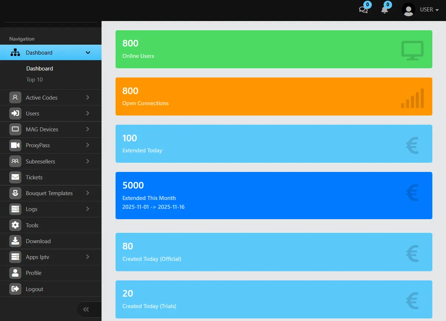Select the Apps Iptv menu entry

(37, 257)
